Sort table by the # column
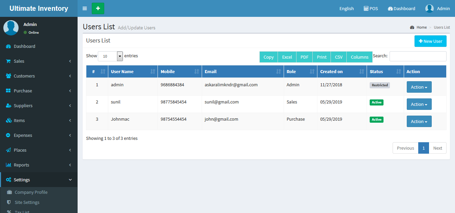The height and width of the screenshot is (213, 455). (x=97, y=71)
